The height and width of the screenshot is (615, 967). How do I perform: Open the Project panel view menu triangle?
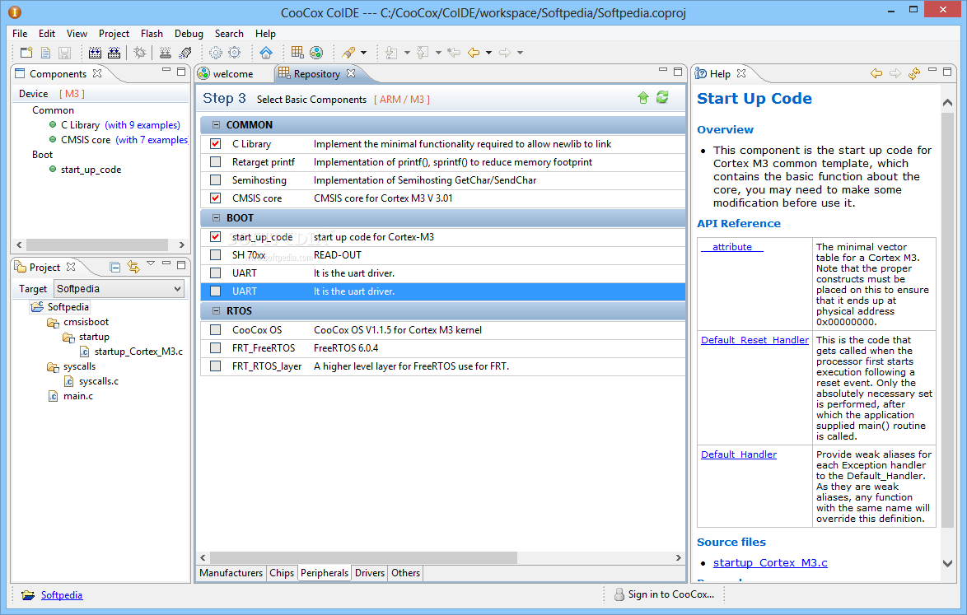tap(151, 263)
